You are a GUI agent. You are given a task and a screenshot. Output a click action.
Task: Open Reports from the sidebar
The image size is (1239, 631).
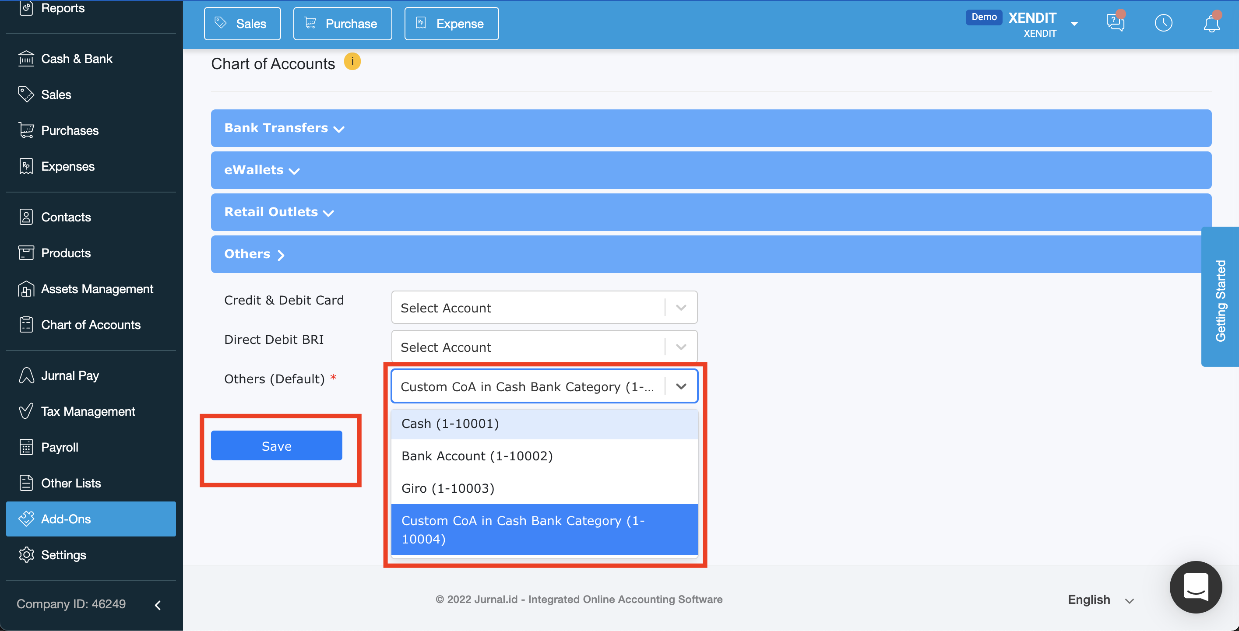63,8
